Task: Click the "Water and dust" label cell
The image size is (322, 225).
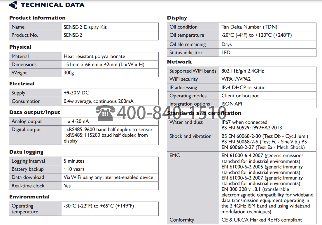Action: pos(193,125)
